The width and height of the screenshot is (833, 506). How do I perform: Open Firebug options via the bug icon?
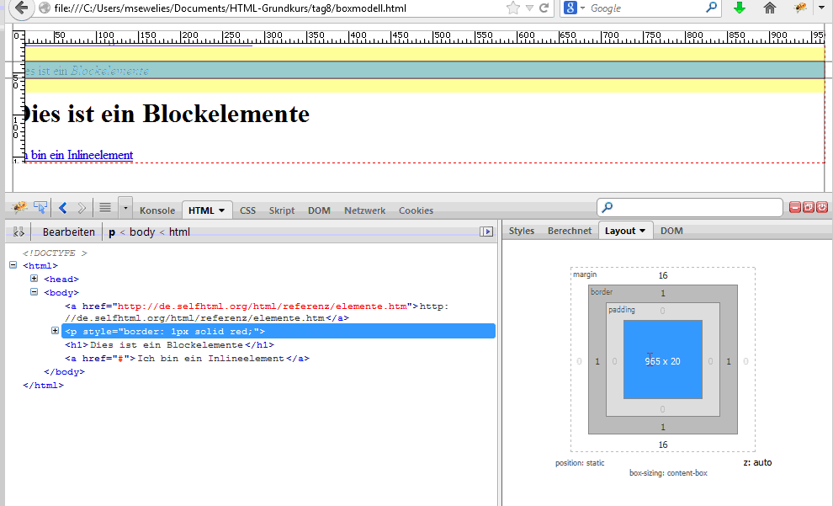click(18, 207)
